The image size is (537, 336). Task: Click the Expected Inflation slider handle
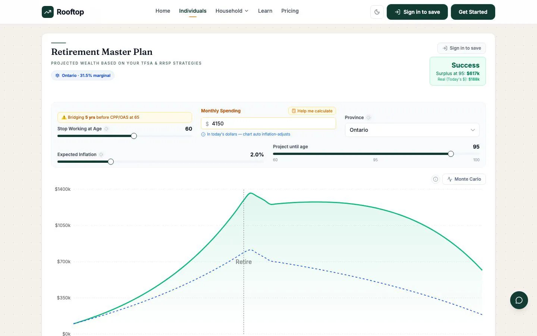coord(111,162)
